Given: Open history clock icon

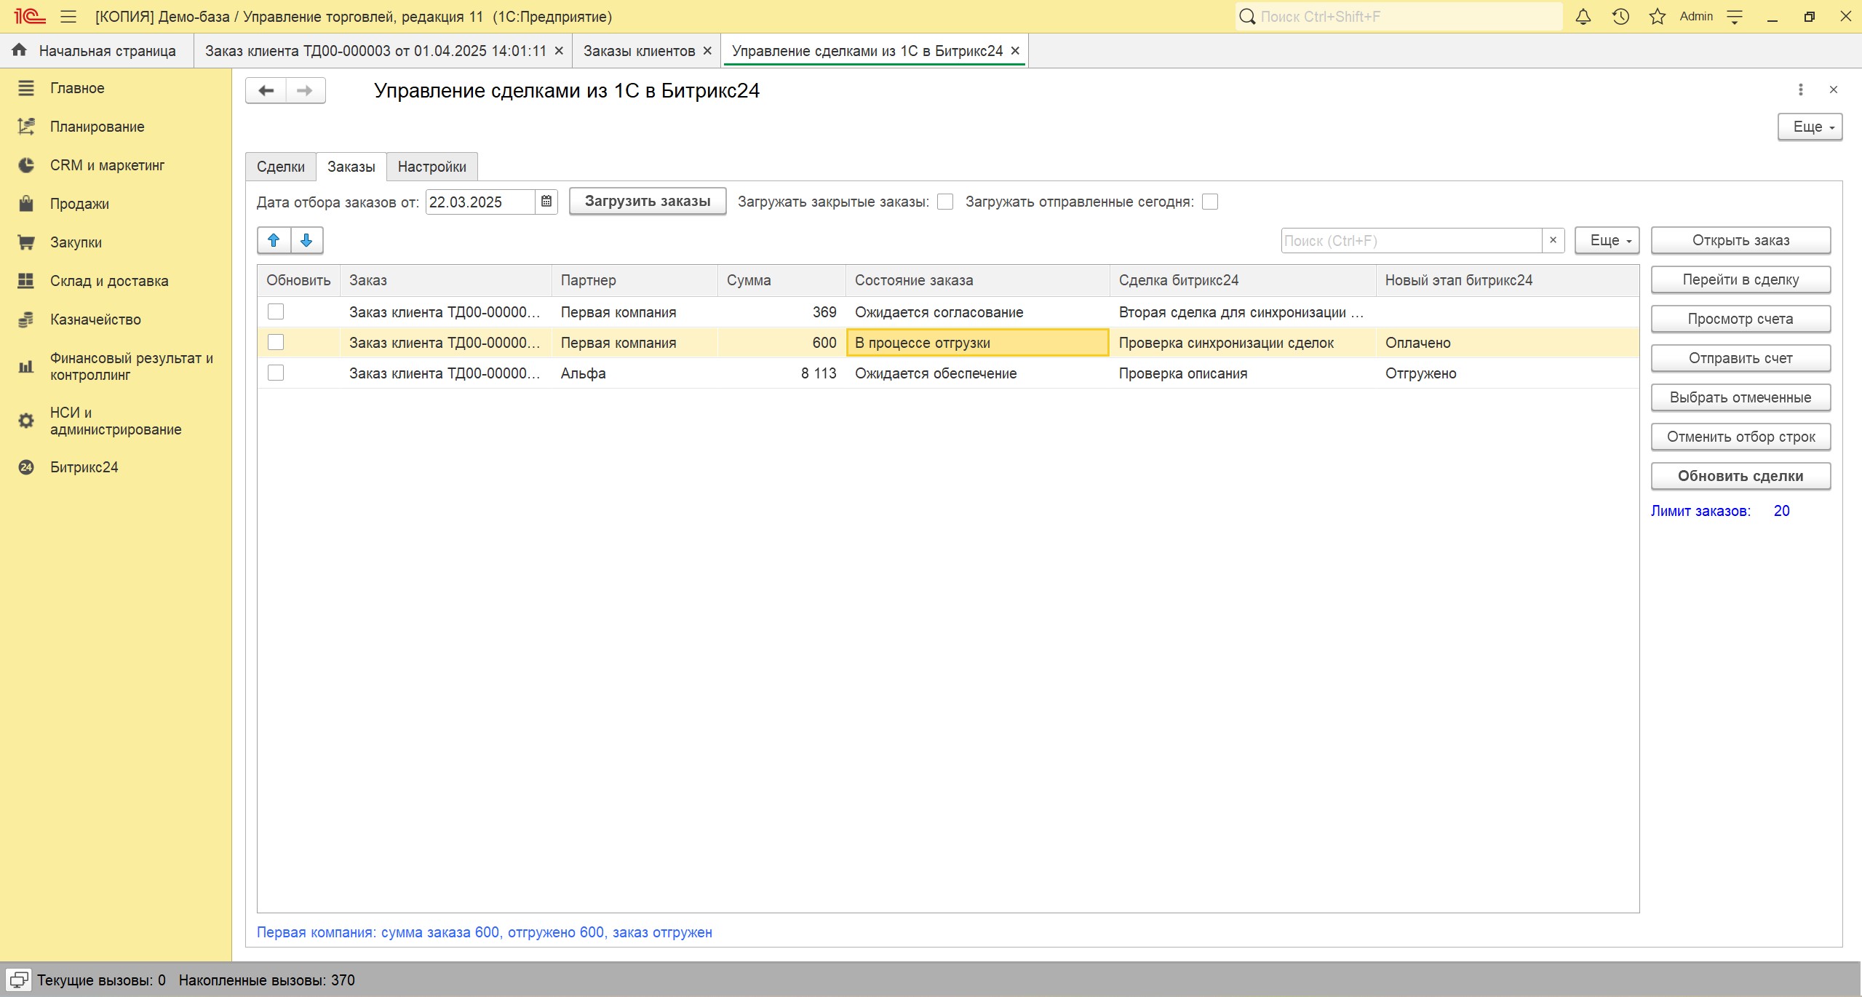Looking at the screenshot, I should click(1620, 17).
